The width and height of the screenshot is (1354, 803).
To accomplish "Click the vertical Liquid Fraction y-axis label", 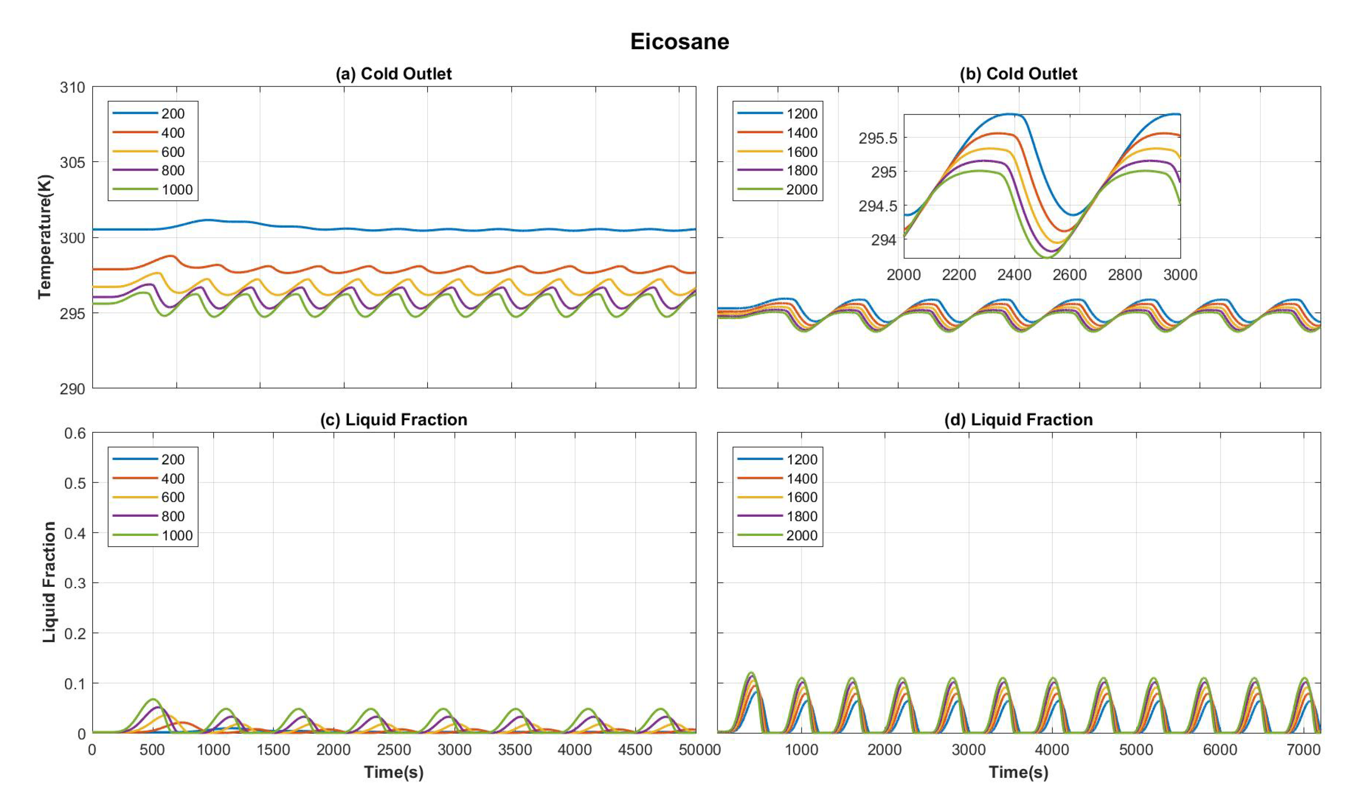I will pyautogui.click(x=49, y=582).
